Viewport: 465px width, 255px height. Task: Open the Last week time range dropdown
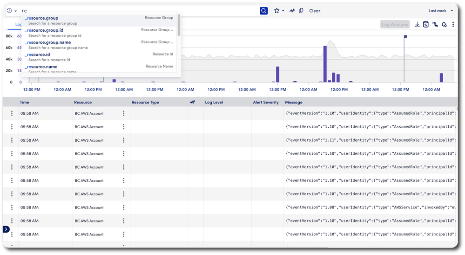[x=440, y=11]
